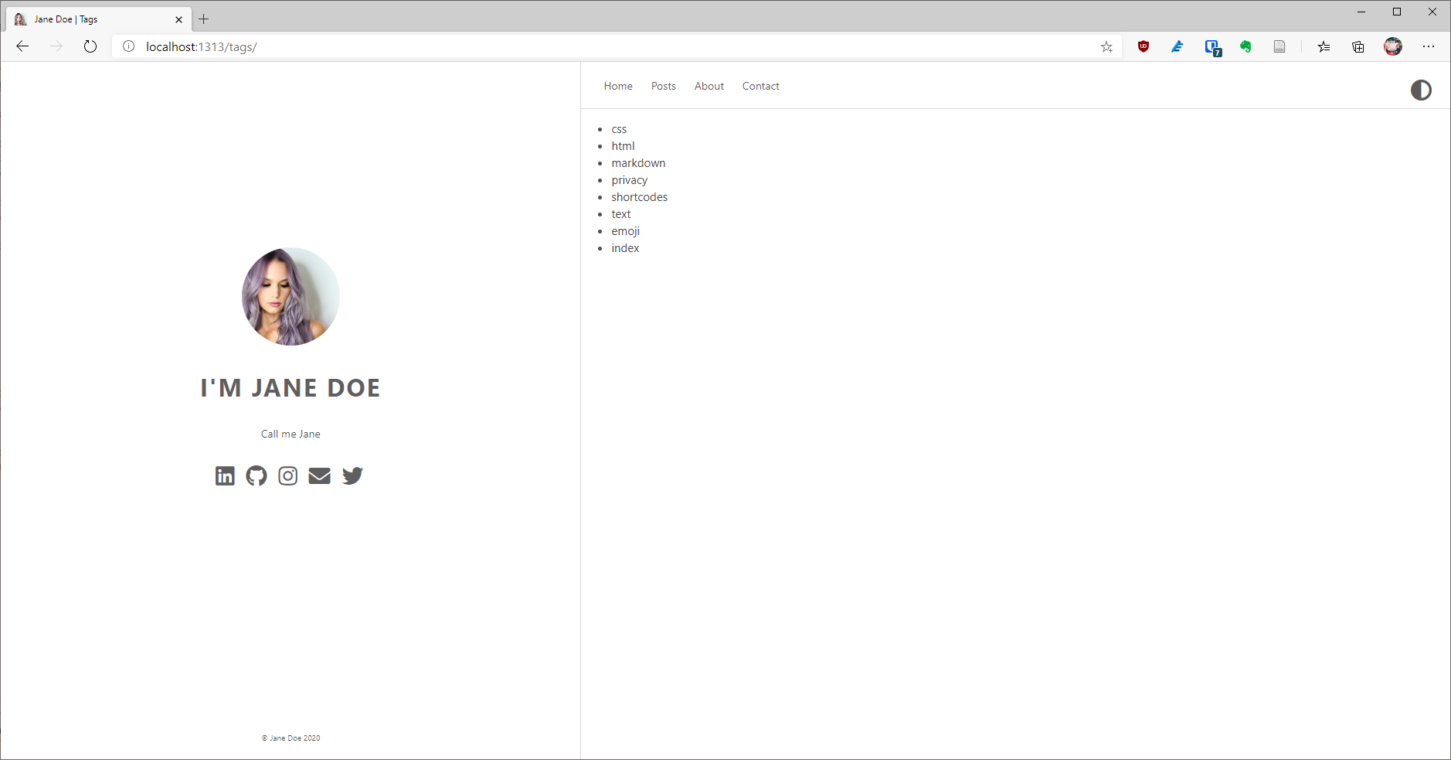
Task: Open the Favorites list icon
Action: pos(1324,46)
